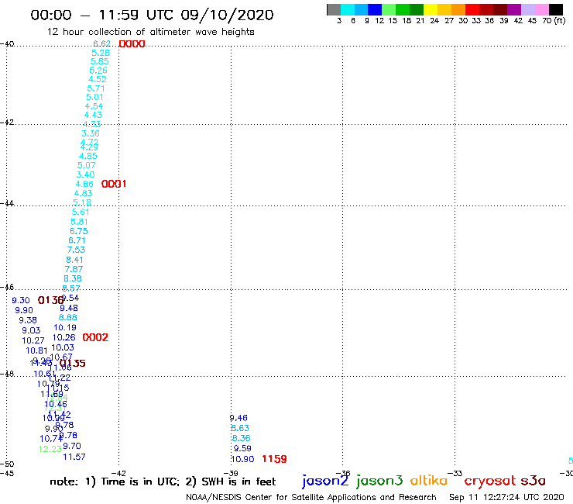573x504 pixels.
Task: Select the jason3 satellite legend label
Action: pyautogui.click(x=379, y=481)
